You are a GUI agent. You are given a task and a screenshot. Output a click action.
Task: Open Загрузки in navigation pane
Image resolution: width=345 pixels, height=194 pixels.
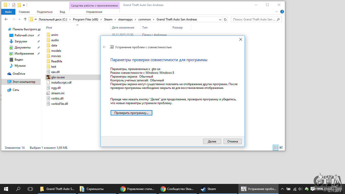pyautogui.click(x=21, y=41)
